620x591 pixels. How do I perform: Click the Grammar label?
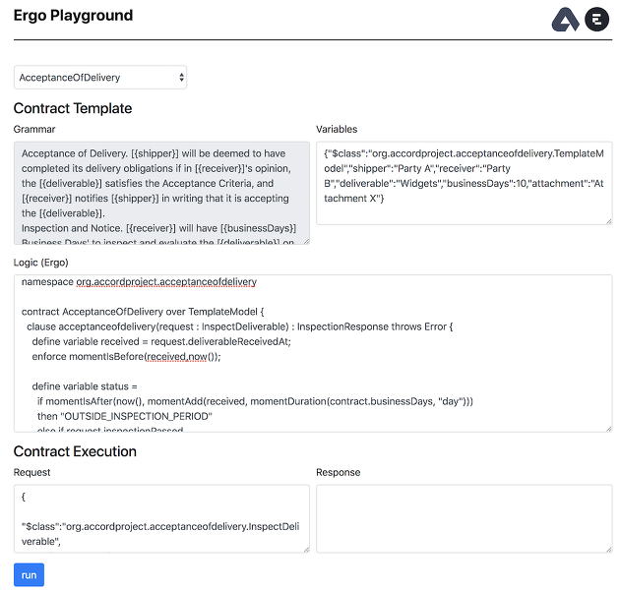coord(34,129)
